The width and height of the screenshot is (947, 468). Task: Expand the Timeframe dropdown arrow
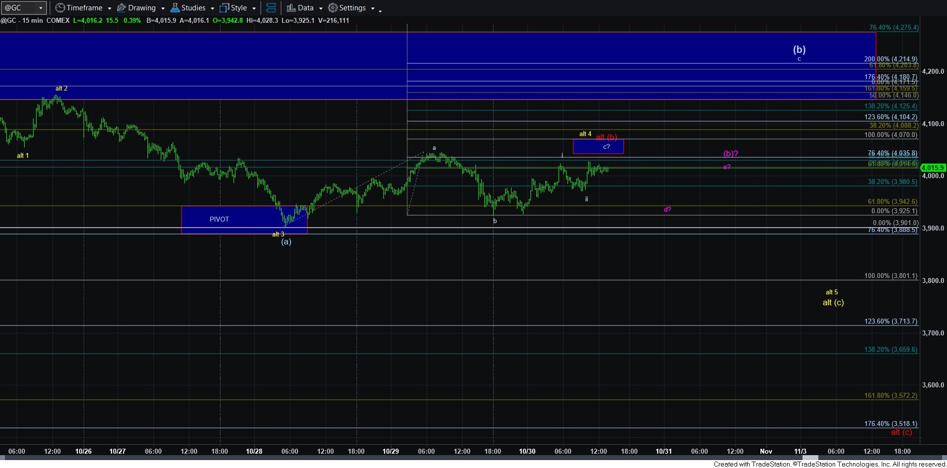tap(109, 8)
